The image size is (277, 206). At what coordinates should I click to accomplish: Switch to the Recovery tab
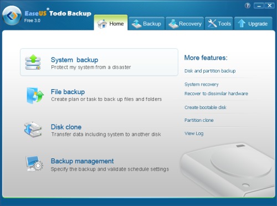[x=184, y=23]
